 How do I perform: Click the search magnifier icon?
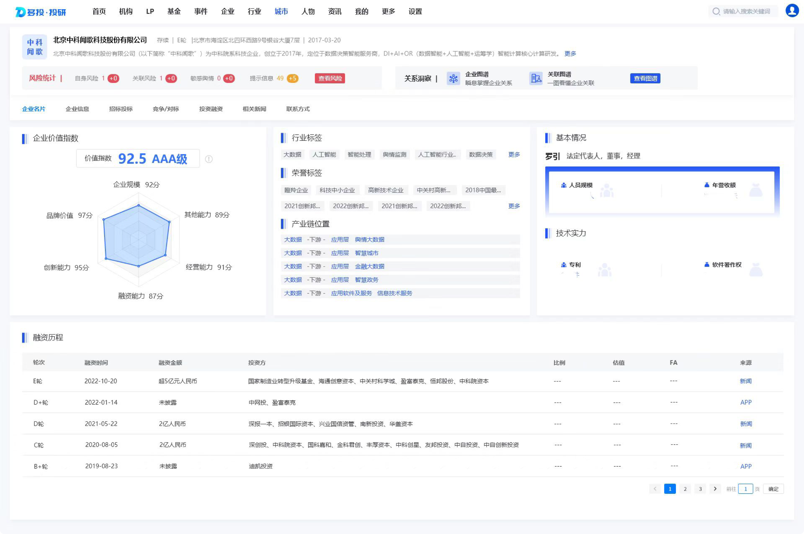click(x=716, y=11)
